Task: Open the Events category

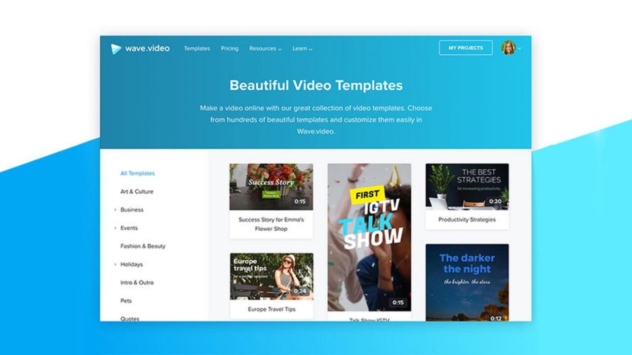Action: (x=129, y=228)
